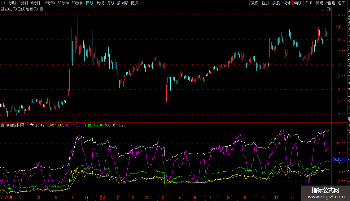The width and height of the screenshot is (350, 201).
Task: Switch to 月线 monthly chart
Action: point(111,3)
